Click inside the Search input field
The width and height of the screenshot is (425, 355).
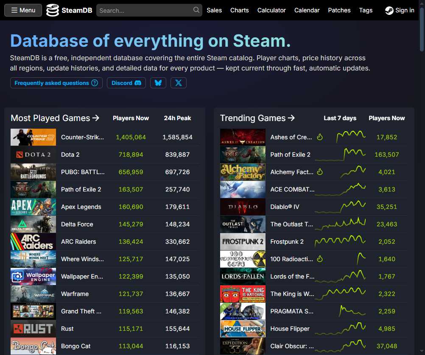coord(144,9)
